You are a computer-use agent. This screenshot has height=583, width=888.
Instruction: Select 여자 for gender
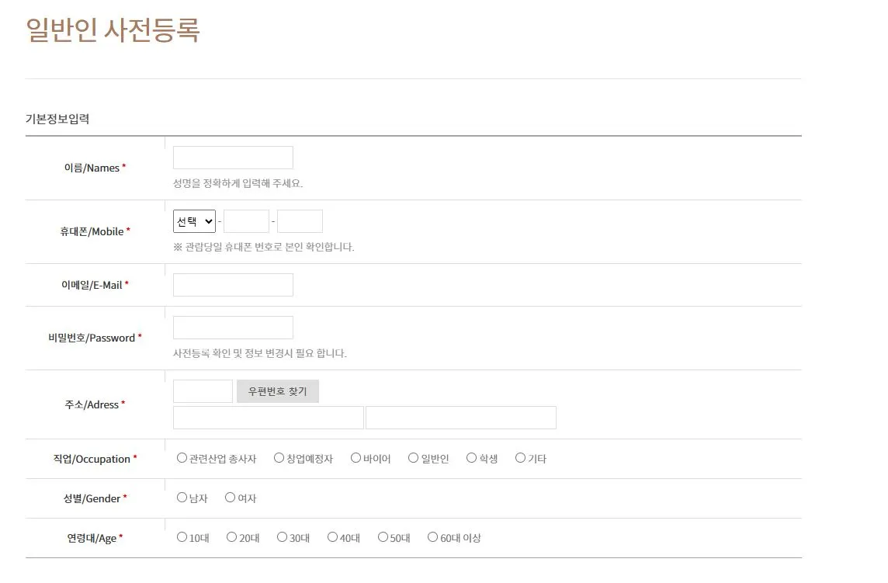point(230,497)
